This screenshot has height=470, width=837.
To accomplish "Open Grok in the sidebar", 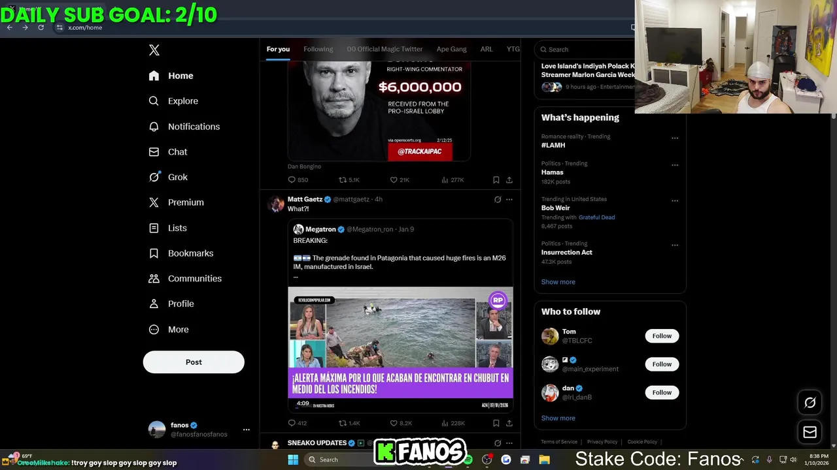I will coord(168,177).
